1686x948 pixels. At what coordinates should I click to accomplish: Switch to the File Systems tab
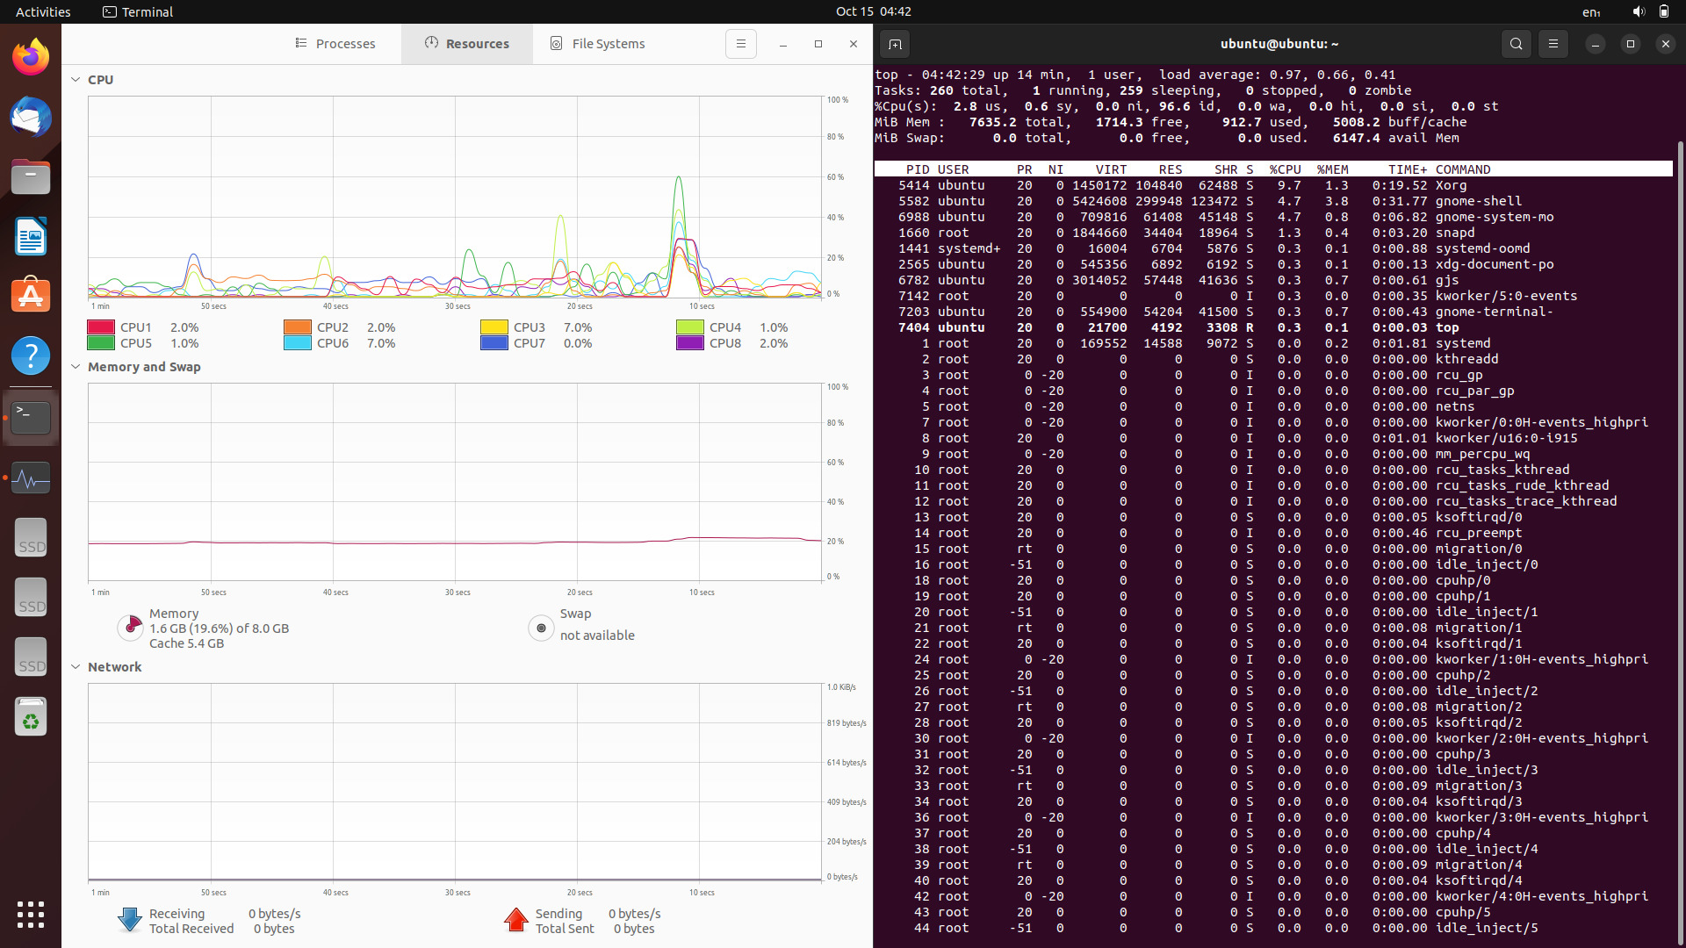tap(597, 44)
